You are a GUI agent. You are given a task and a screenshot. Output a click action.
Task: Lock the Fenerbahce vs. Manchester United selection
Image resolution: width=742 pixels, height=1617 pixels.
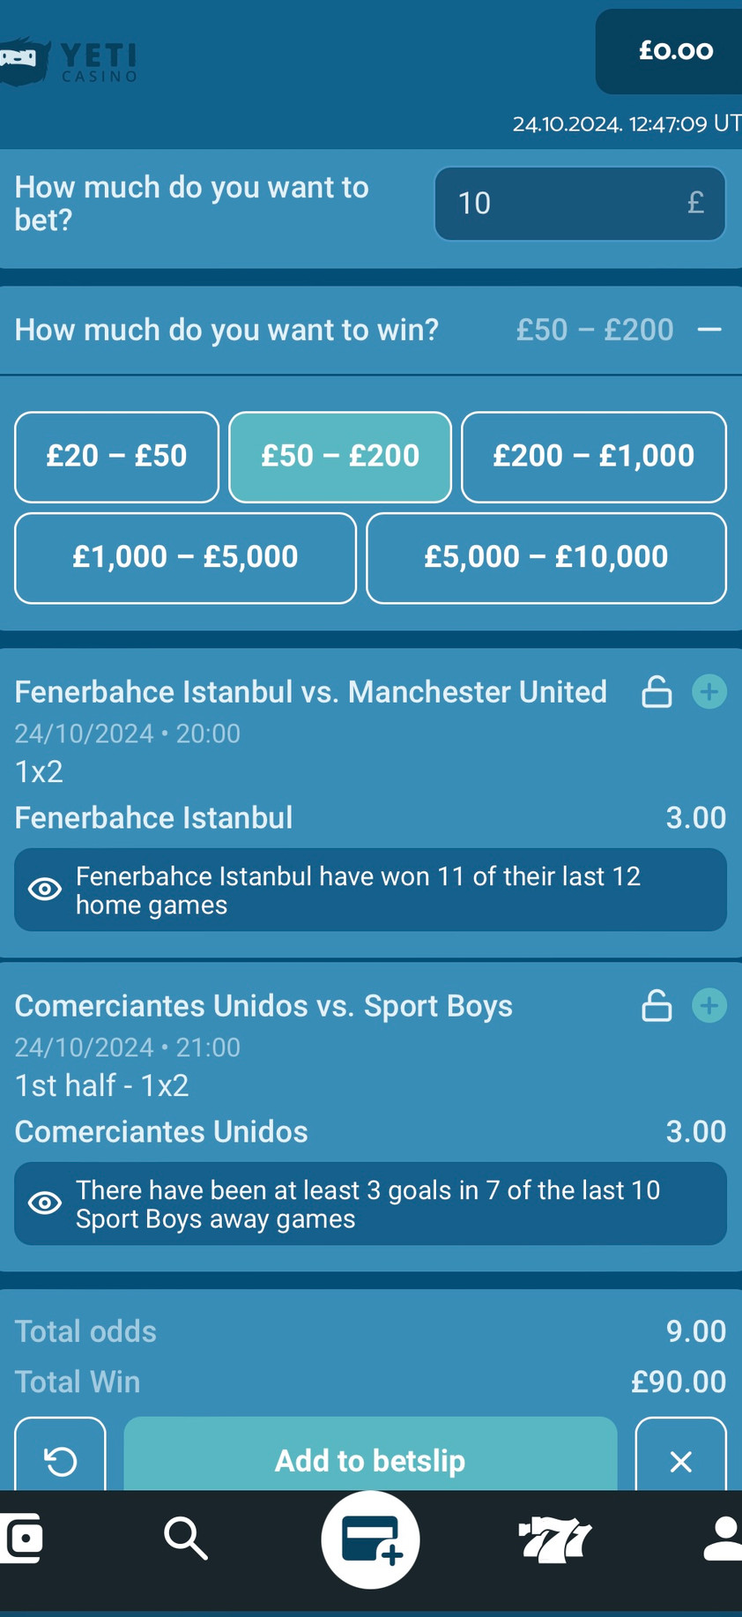click(x=657, y=692)
